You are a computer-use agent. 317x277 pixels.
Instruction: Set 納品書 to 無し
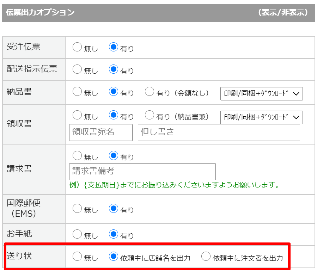[x=77, y=92]
